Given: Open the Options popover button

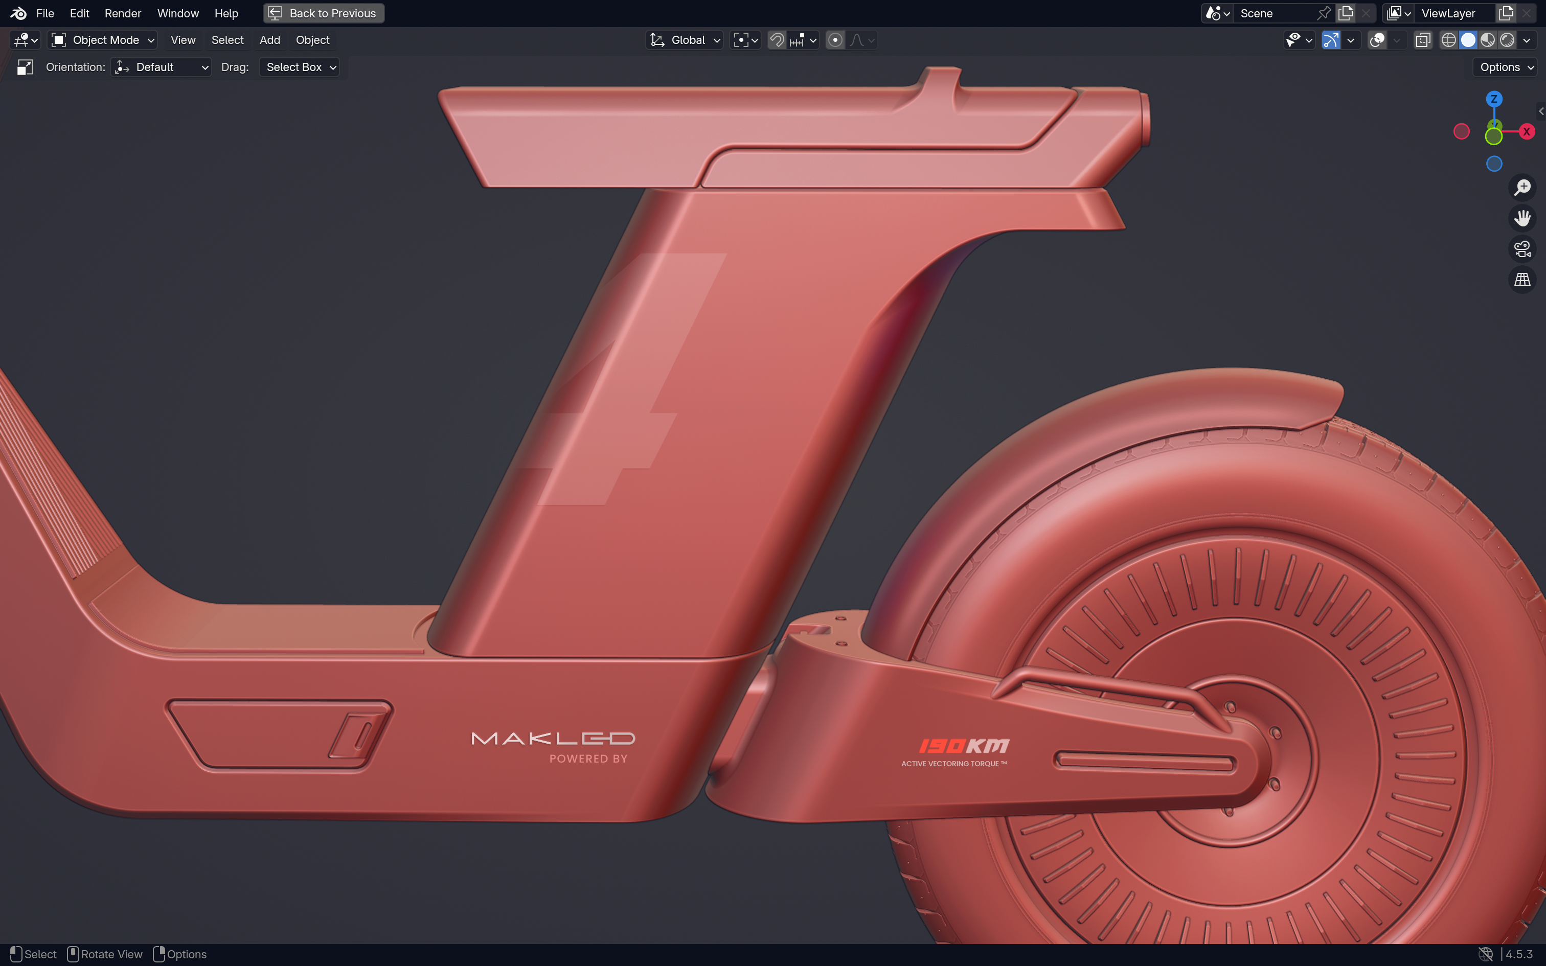Looking at the screenshot, I should [x=1505, y=67].
